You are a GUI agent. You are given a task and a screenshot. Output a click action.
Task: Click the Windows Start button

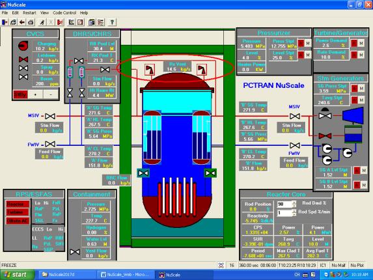[x=17, y=275]
